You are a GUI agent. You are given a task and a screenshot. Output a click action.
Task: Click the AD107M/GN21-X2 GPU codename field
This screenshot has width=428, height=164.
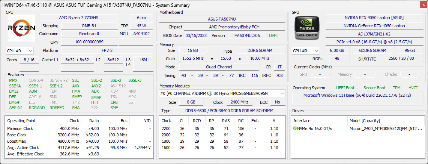tap(374, 34)
